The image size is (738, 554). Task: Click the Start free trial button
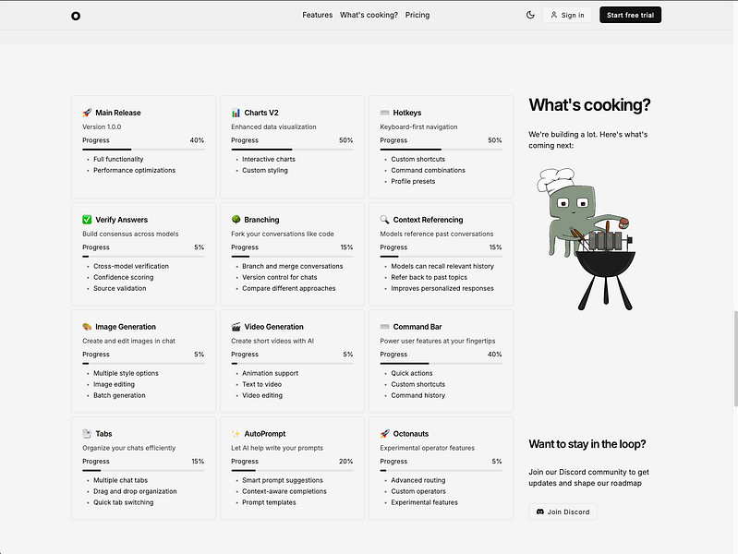[630, 15]
